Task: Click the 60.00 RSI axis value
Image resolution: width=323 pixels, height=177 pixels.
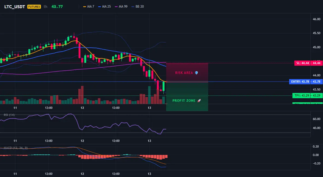Action: point(316,119)
